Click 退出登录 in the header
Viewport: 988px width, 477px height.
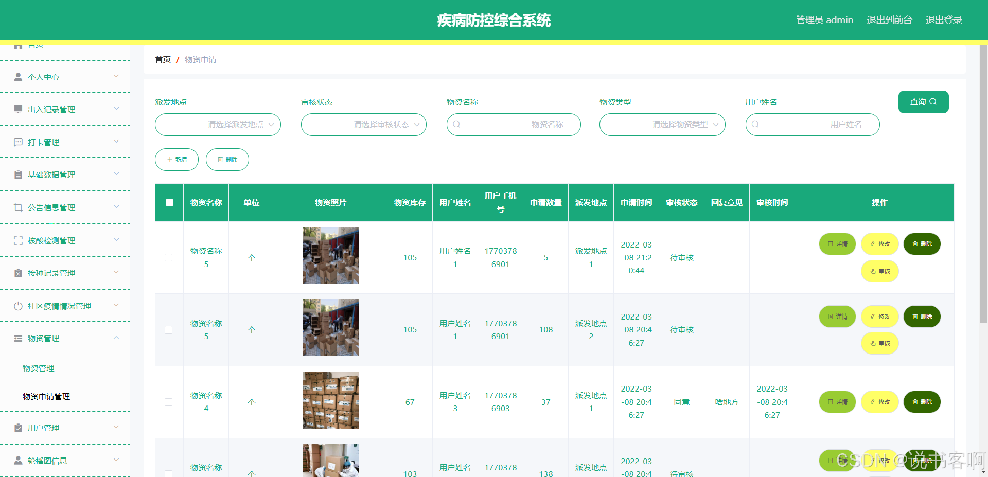pos(944,20)
